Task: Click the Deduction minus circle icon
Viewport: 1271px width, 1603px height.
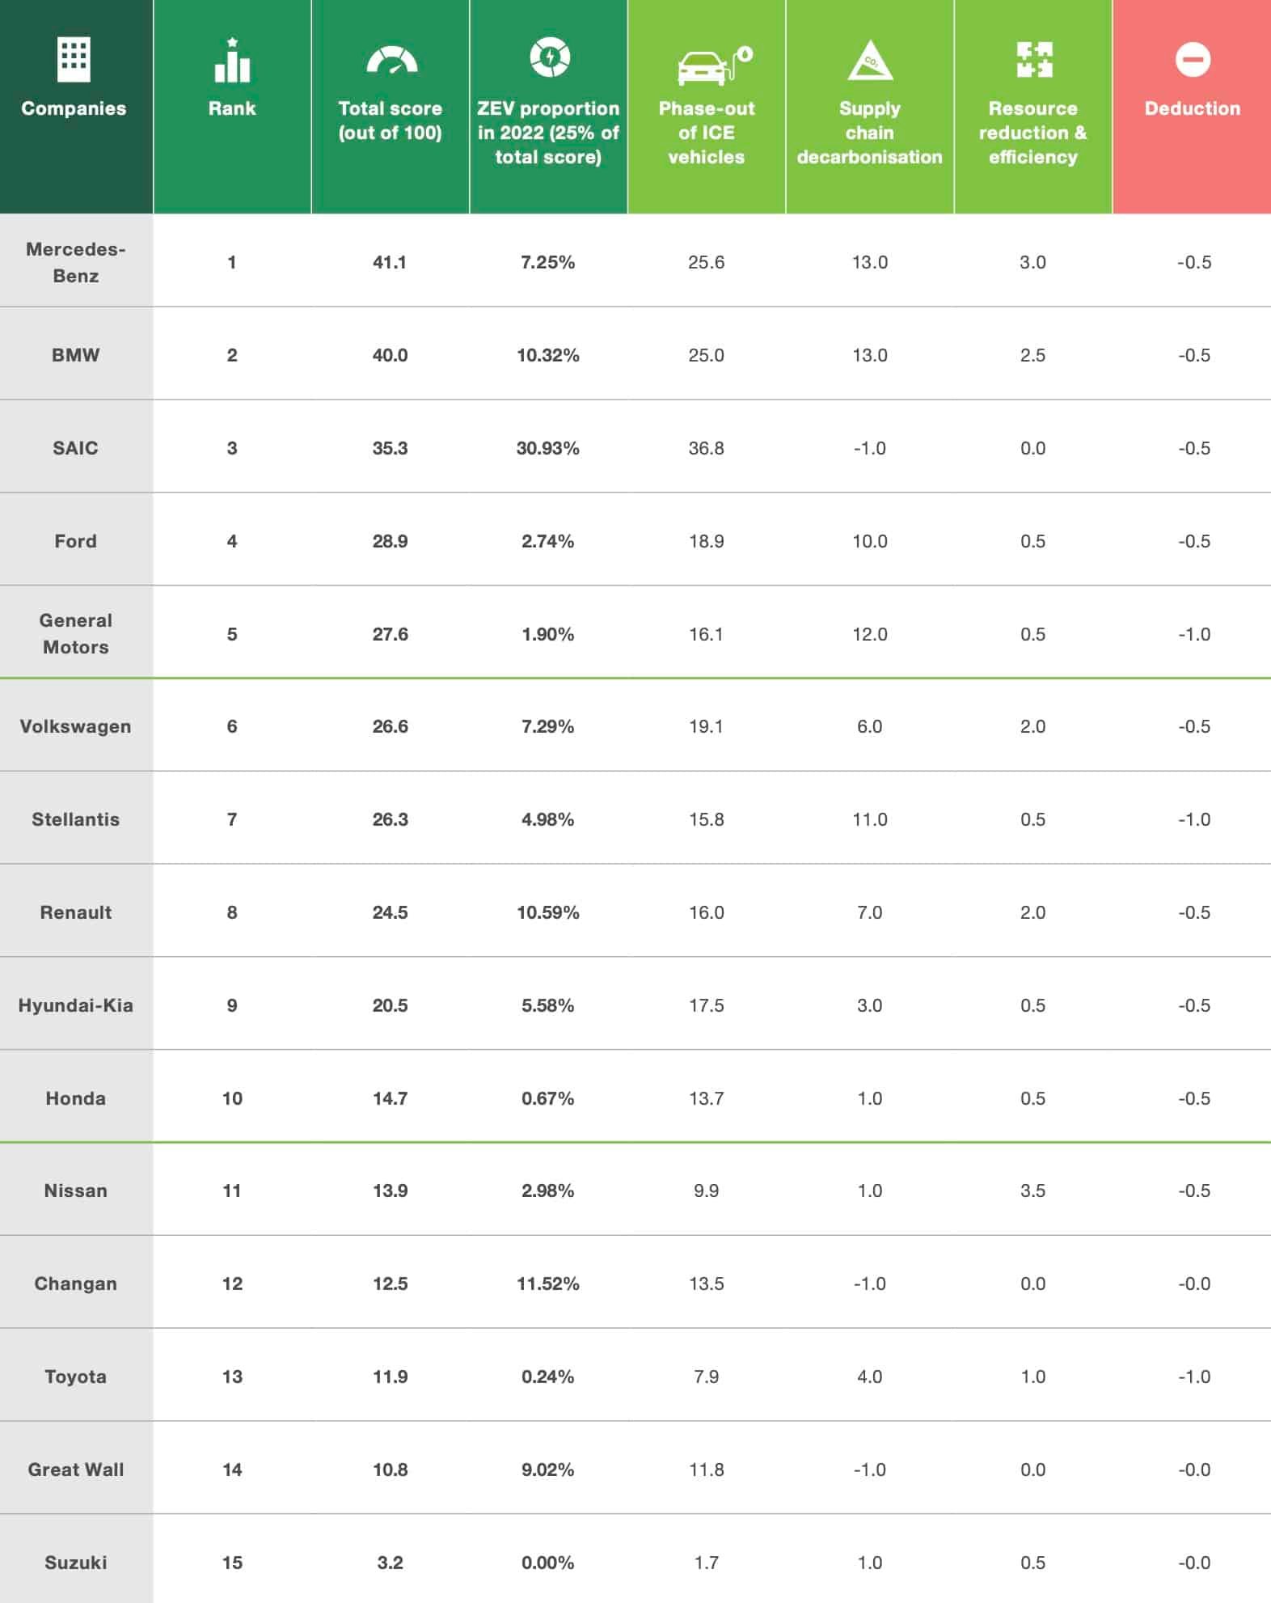Action: (1193, 60)
